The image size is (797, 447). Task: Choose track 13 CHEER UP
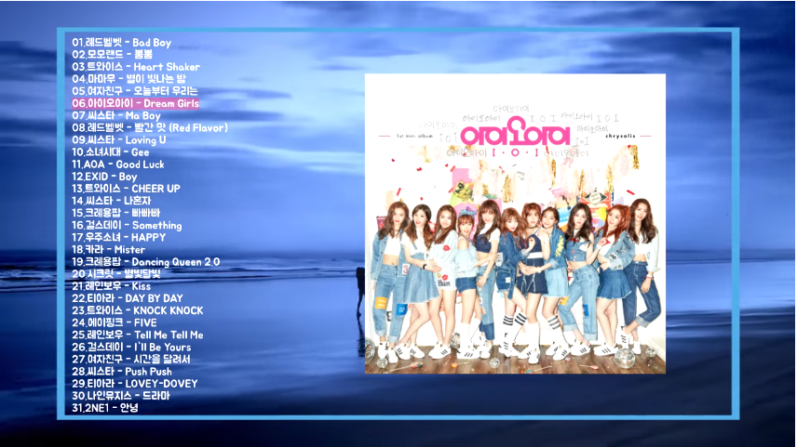click(x=126, y=189)
